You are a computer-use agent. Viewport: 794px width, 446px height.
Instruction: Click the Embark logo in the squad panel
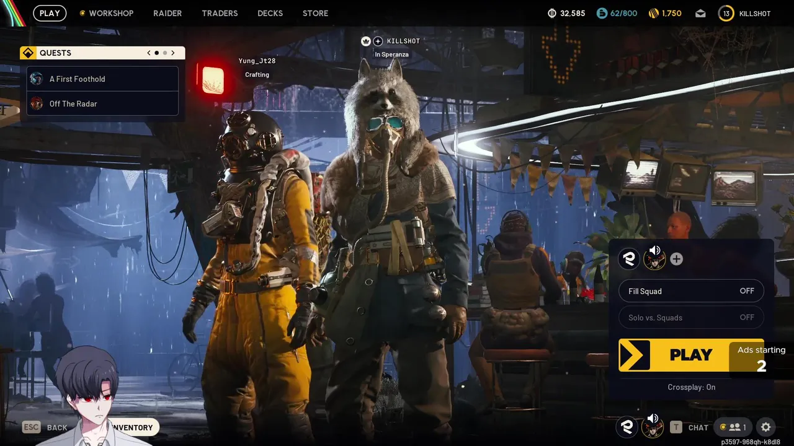pos(629,259)
